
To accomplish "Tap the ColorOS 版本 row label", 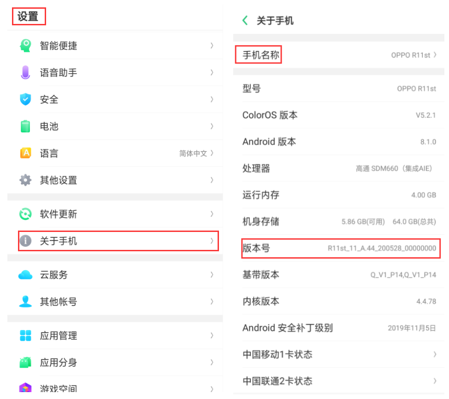I will coord(270,115).
